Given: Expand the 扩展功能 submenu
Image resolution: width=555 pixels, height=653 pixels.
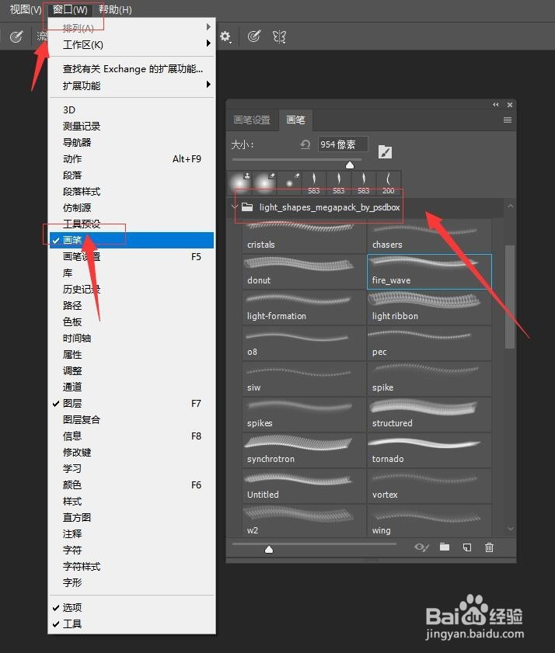Looking at the screenshot, I should point(131,85).
